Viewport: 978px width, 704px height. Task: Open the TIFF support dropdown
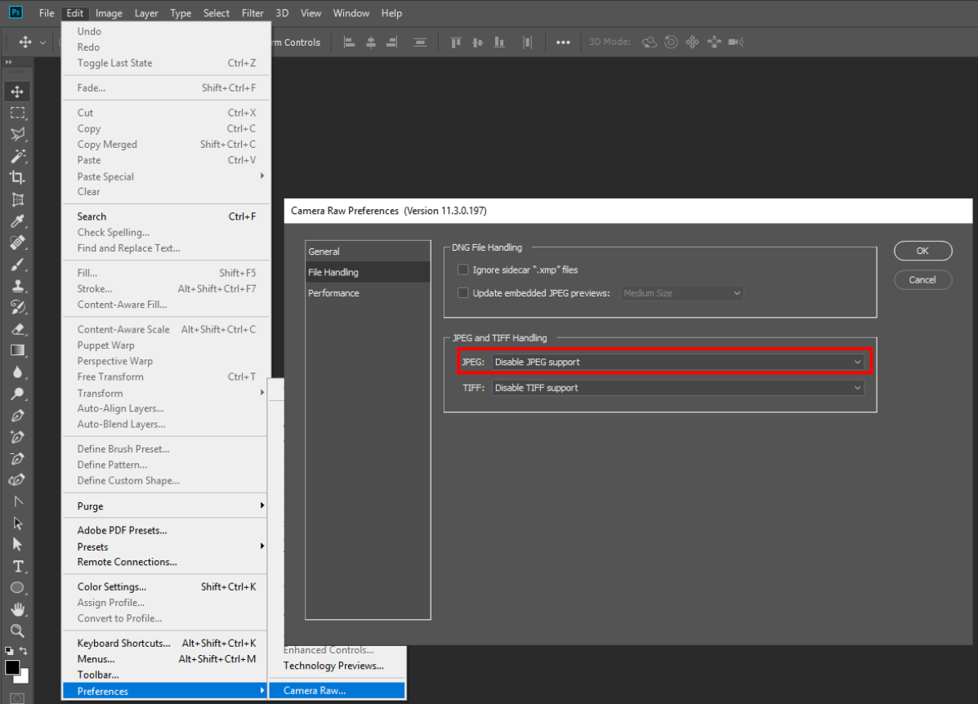tap(677, 387)
